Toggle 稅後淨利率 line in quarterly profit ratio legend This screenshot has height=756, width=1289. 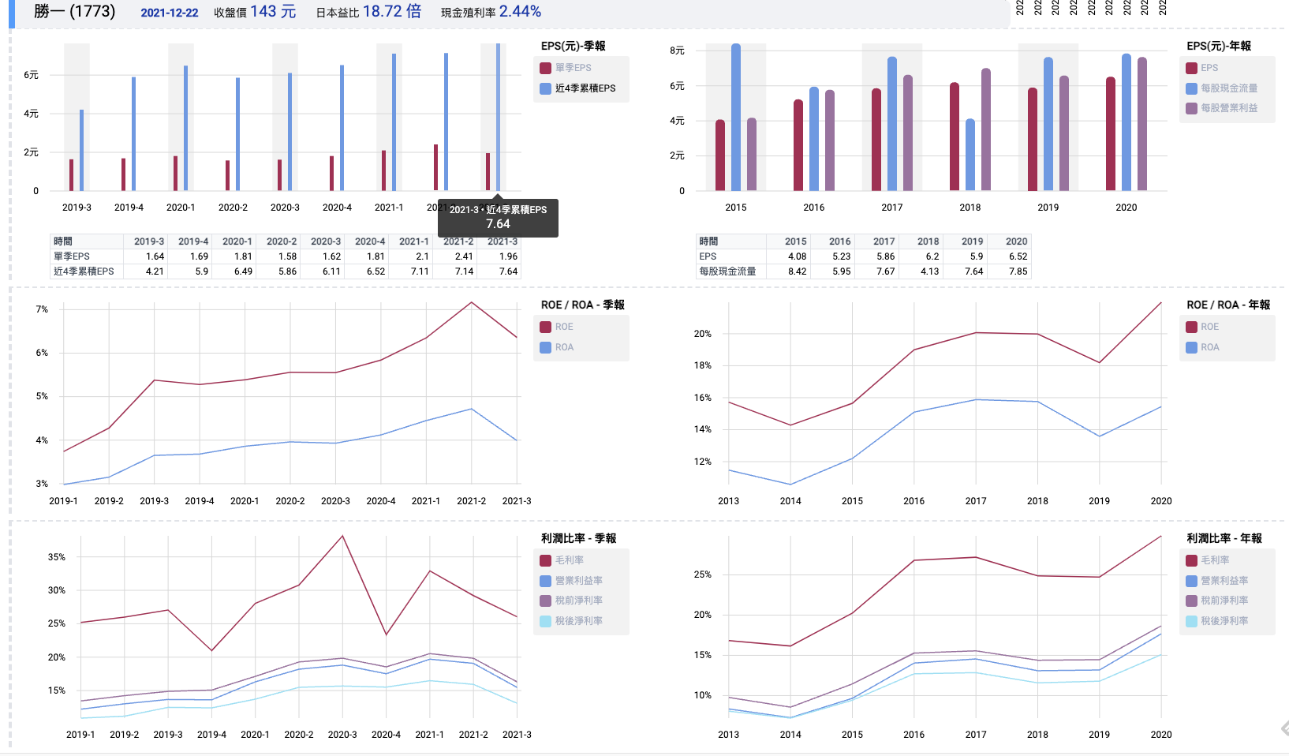(x=572, y=621)
